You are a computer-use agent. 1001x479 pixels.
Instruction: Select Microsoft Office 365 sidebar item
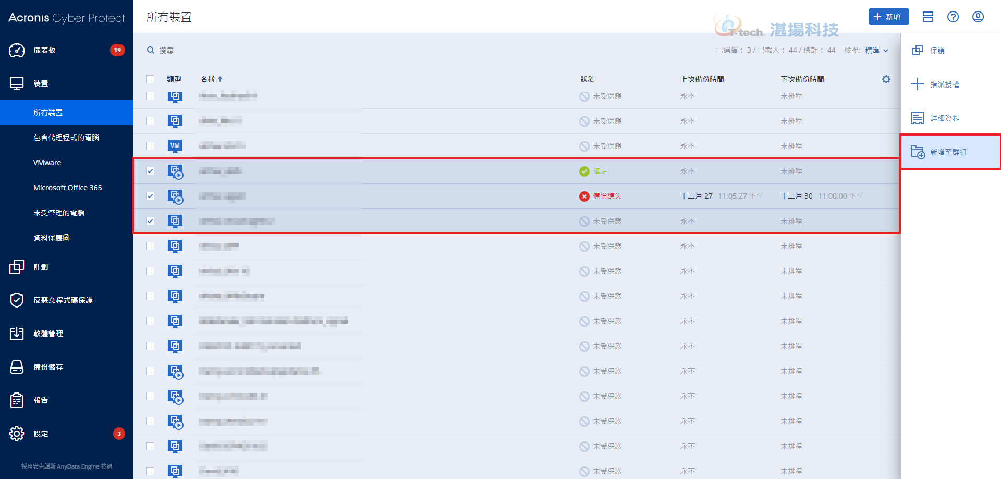[x=68, y=188]
